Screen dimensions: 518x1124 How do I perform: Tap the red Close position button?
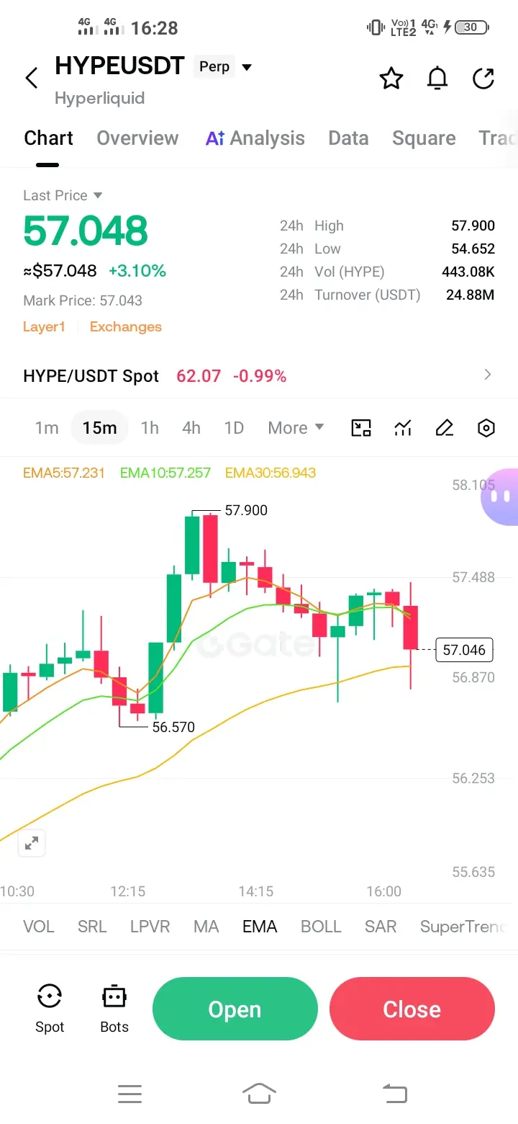click(x=412, y=1009)
